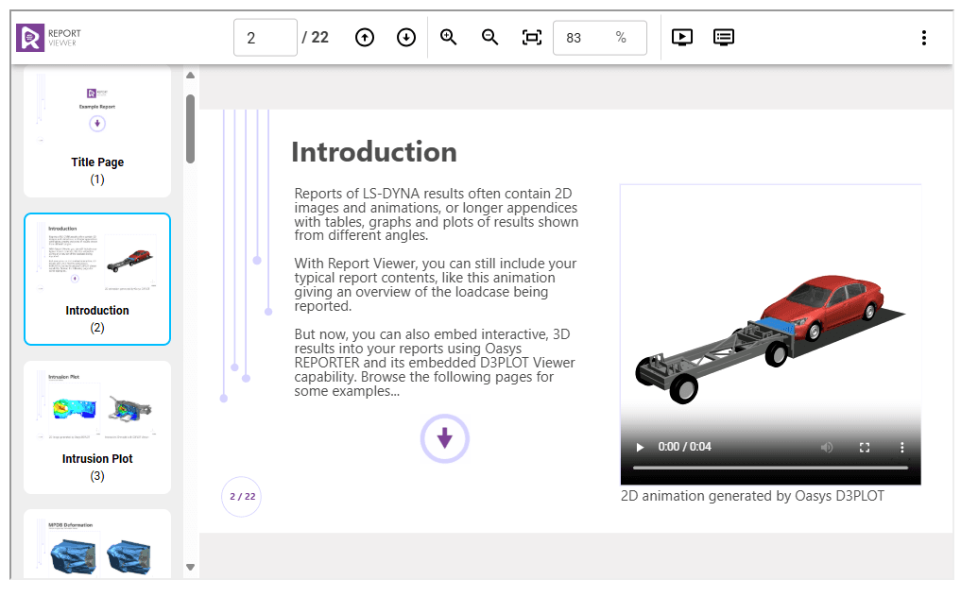Select the Title Page thumbnail
Image resolution: width=961 pixels, height=597 pixels.
97,130
